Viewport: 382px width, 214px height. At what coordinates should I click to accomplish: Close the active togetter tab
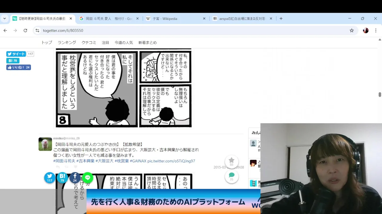coord(71,18)
